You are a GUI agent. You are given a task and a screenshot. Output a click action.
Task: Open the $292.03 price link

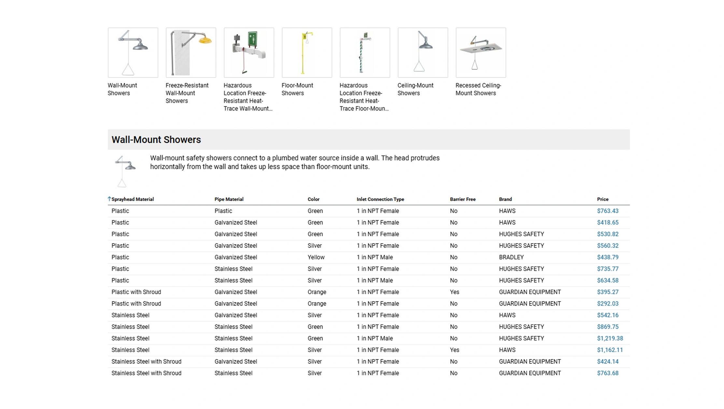tap(608, 304)
